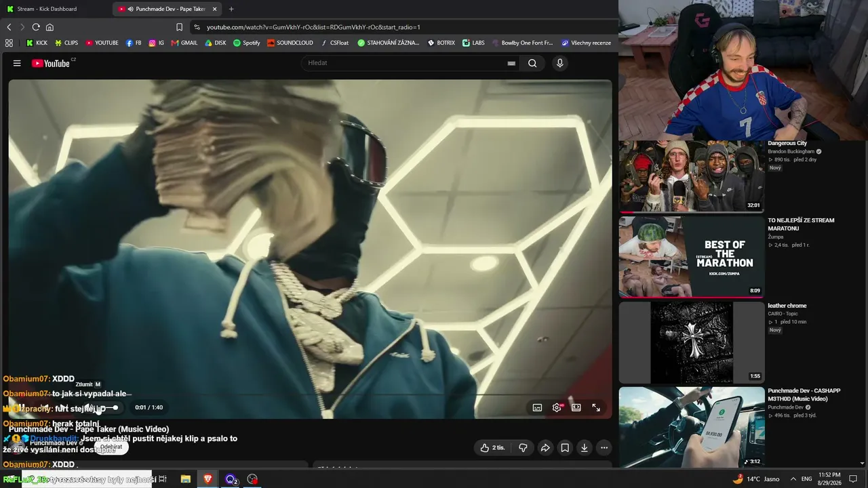
Task: Open the Dangerous City video thumbnail
Action: (692, 177)
